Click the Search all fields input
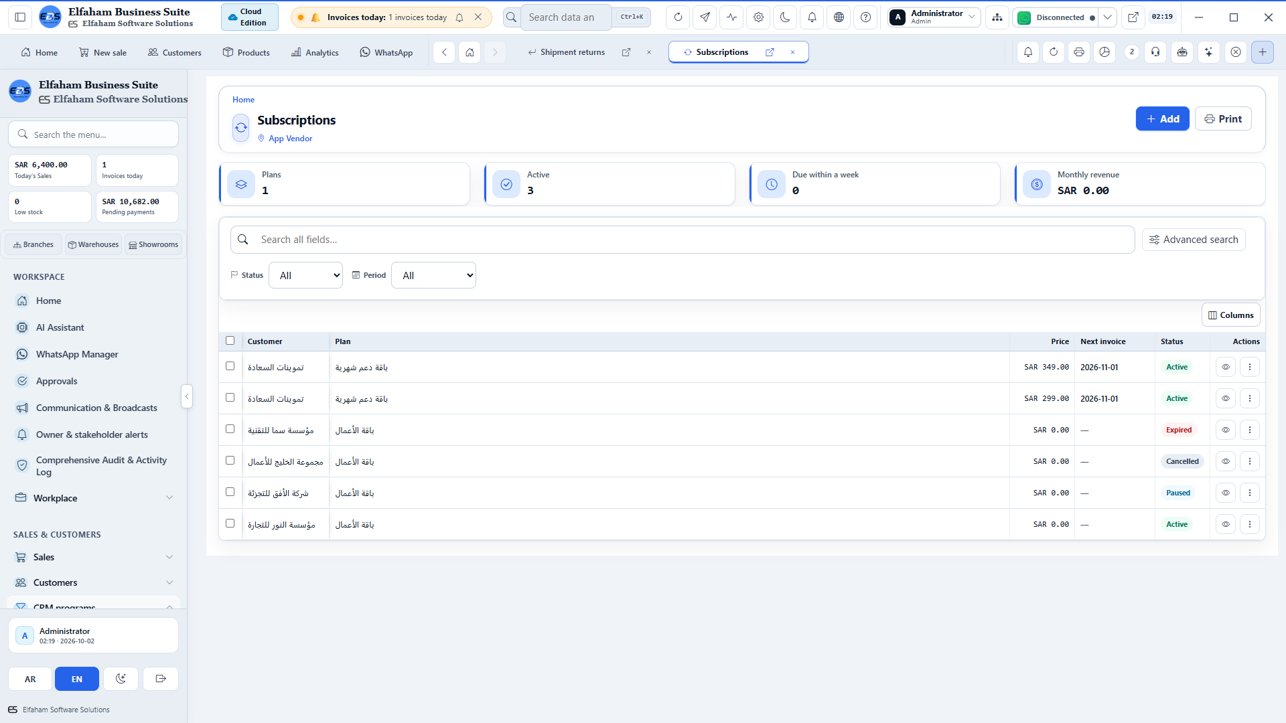 coord(682,240)
